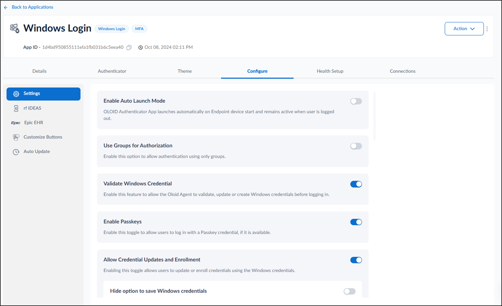Enable Auto Launch Mode toggle

(x=356, y=101)
